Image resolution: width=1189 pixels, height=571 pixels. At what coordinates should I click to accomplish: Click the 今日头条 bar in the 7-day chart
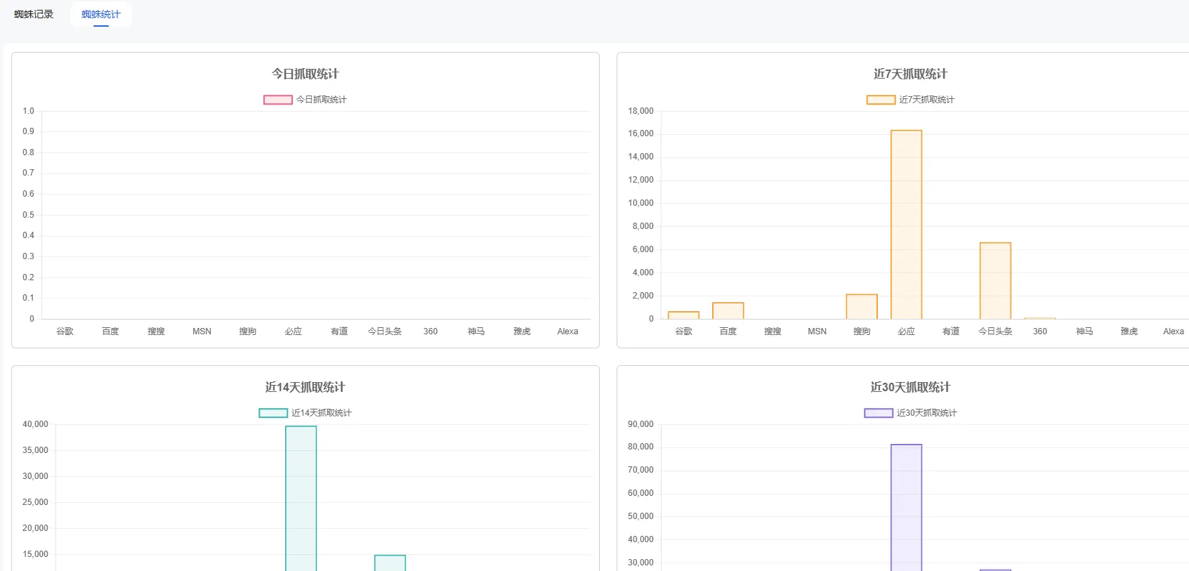pos(996,281)
